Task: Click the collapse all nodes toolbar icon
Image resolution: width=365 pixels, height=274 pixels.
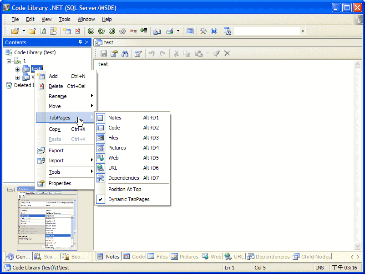Action: tap(133, 31)
